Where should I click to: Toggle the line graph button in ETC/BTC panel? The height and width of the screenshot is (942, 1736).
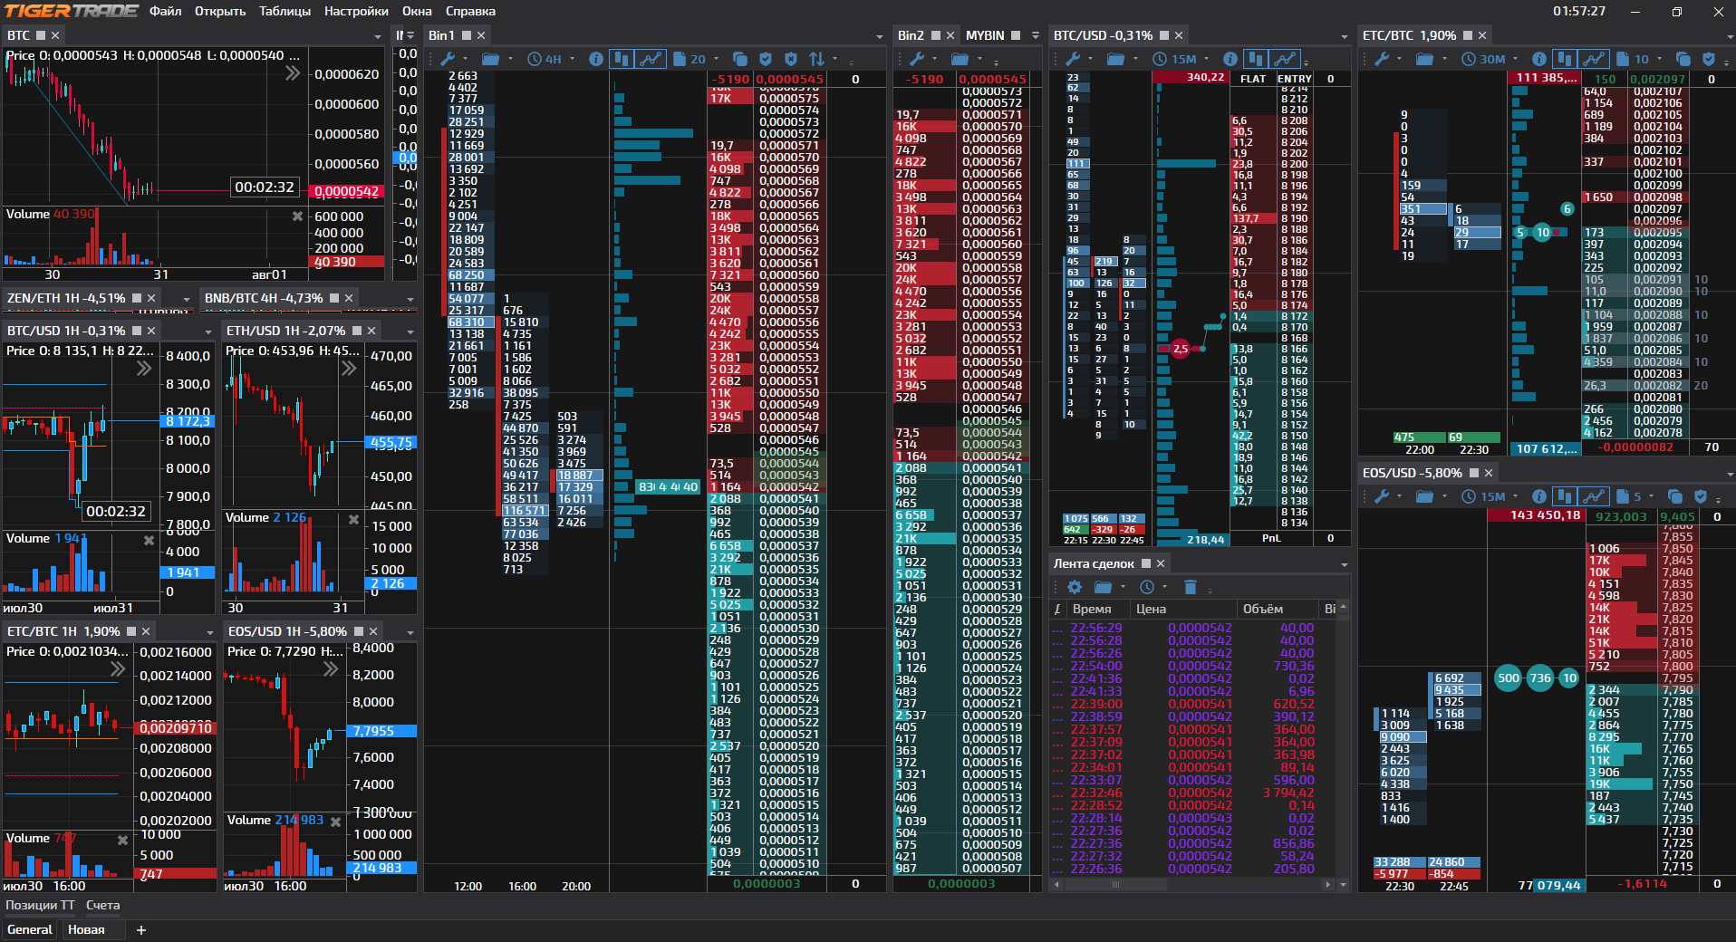tap(1593, 59)
